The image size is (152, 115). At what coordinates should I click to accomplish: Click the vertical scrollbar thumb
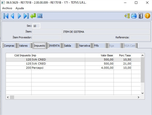pyautogui.click(x=142, y=70)
